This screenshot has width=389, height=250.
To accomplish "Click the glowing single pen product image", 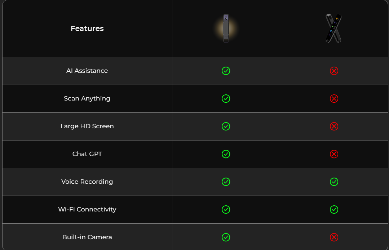I will tap(226, 28).
